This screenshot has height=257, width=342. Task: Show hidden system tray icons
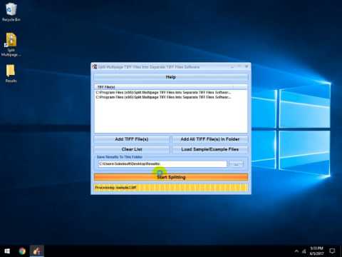coord(296,251)
